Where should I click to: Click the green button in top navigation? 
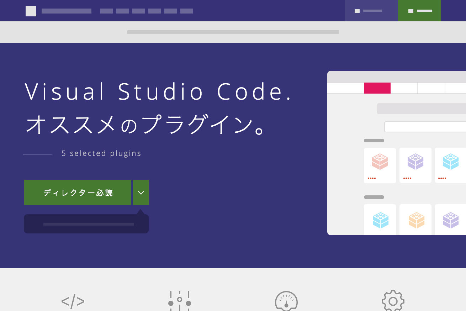419,11
